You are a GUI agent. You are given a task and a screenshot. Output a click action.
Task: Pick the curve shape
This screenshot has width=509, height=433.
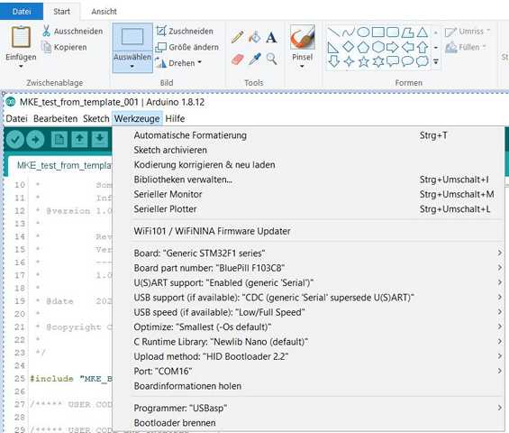click(x=349, y=32)
